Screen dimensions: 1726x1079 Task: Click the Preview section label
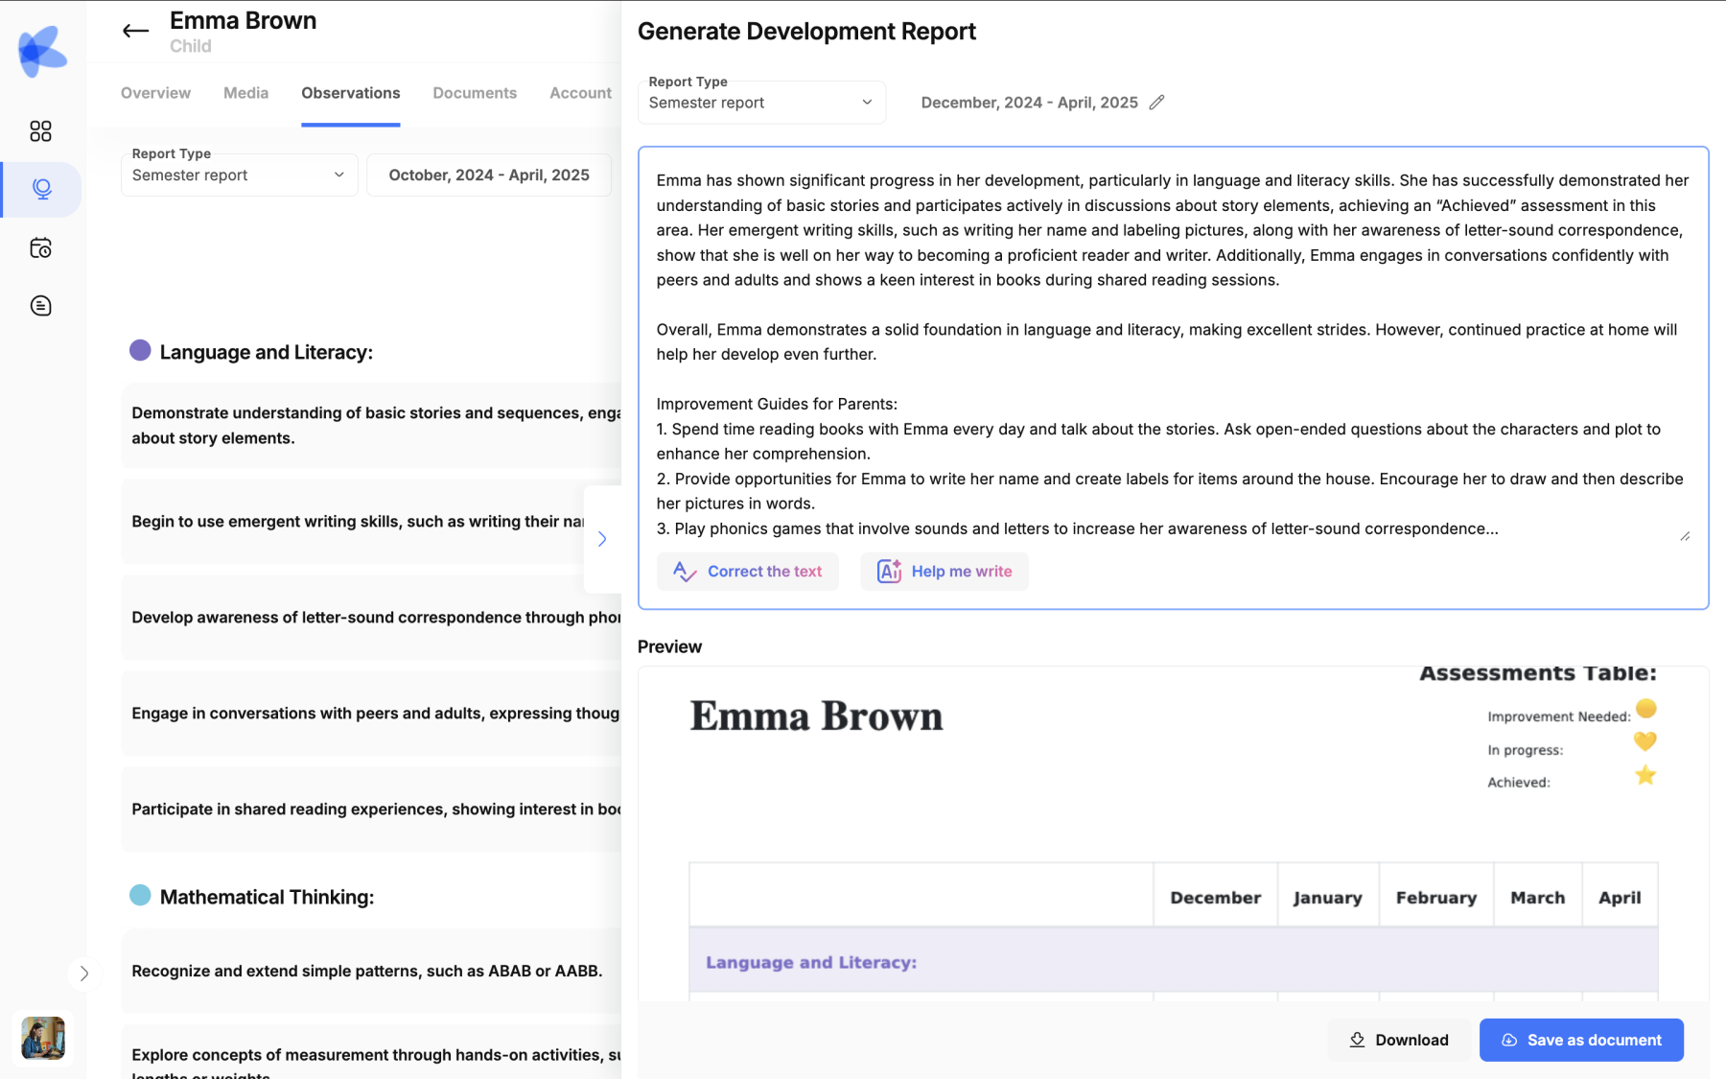(669, 646)
